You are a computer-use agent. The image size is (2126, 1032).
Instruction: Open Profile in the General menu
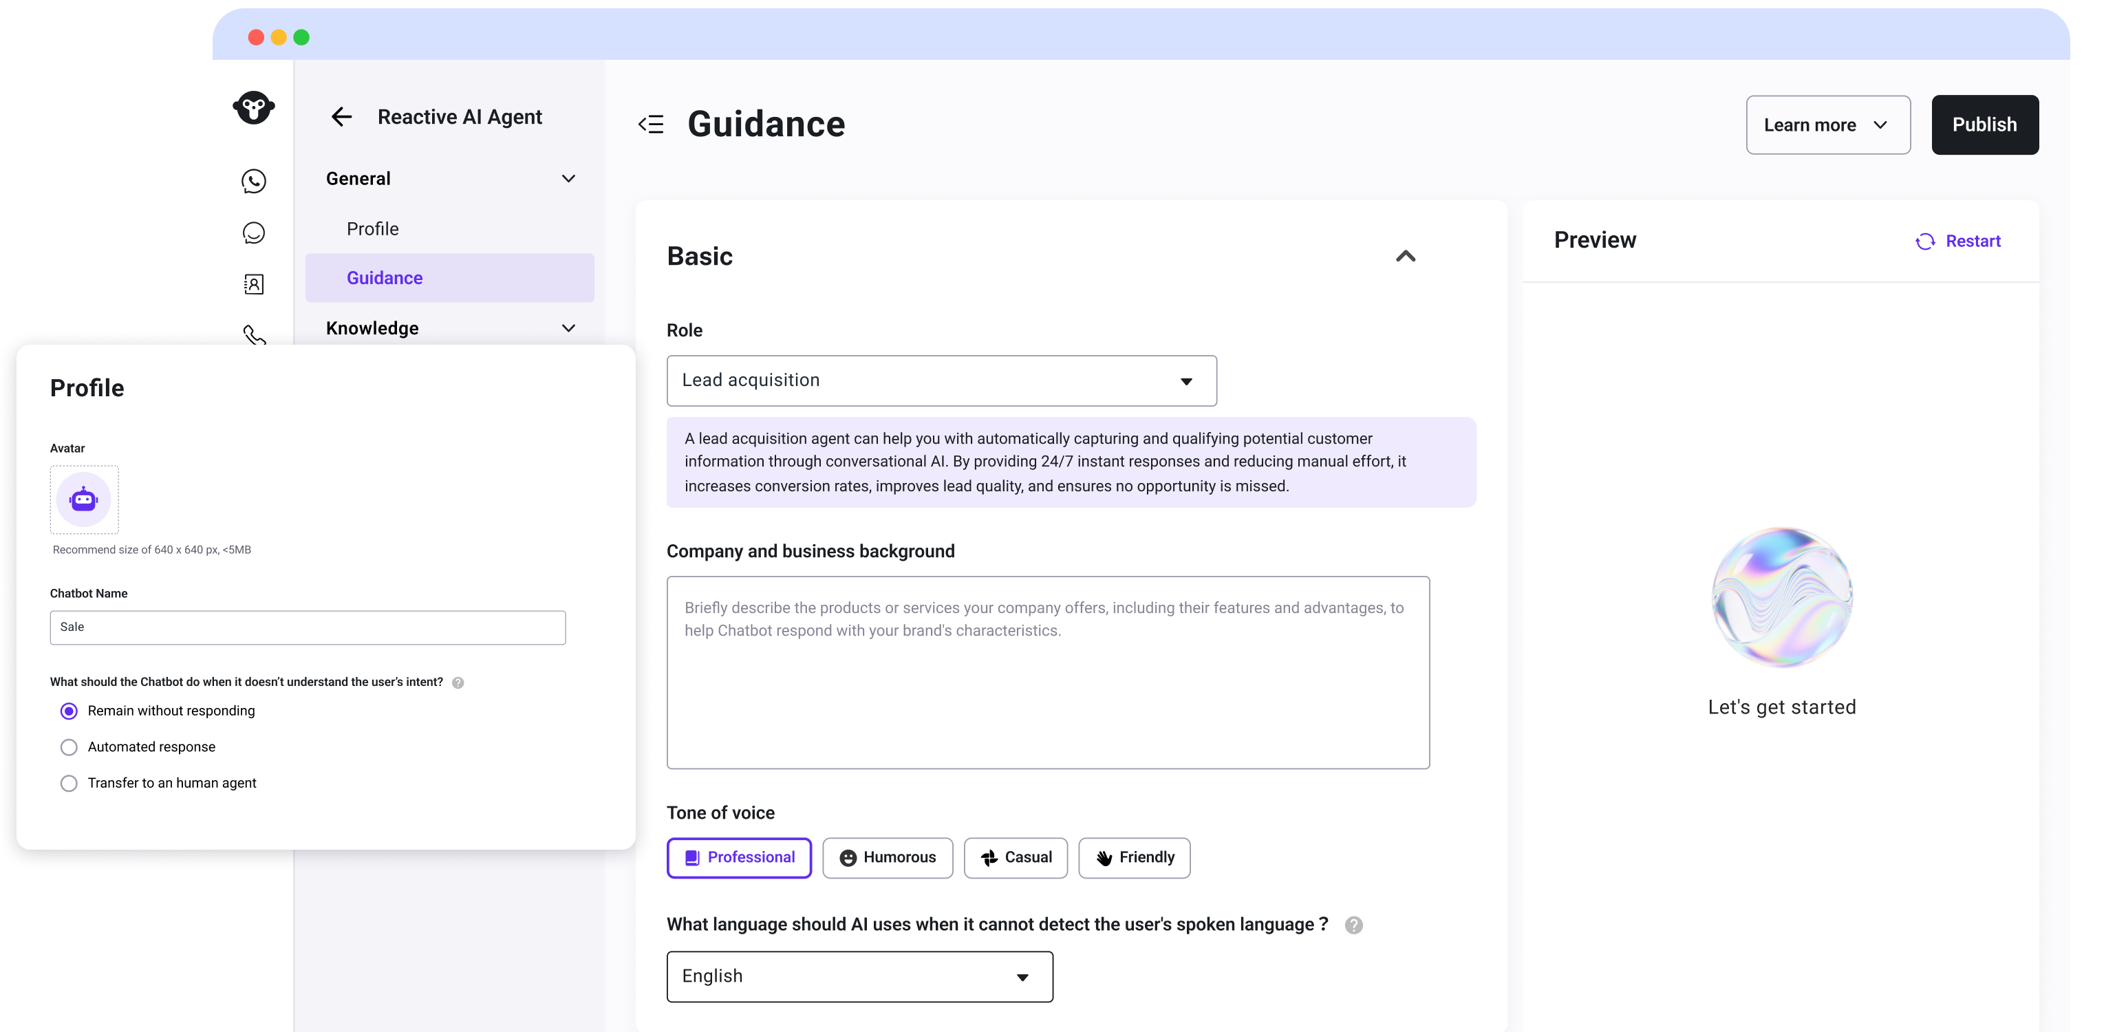point(372,228)
